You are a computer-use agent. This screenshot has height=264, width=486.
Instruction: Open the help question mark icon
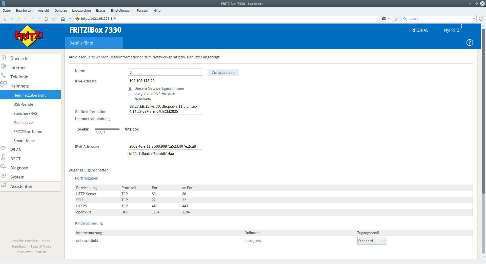coord(470,42)
